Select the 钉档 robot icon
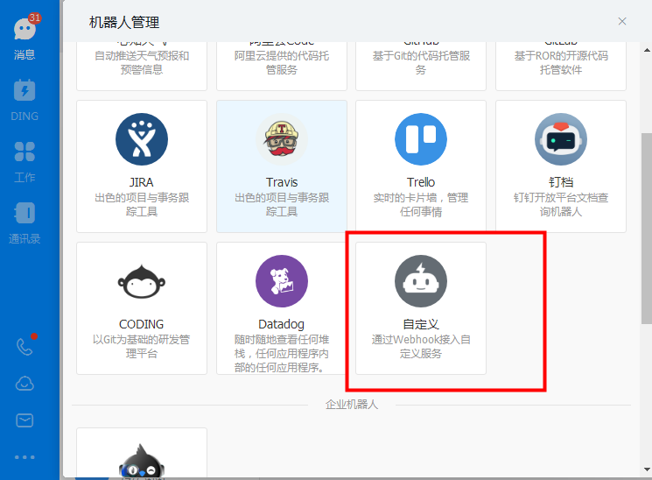This screenshot has width=652, height=480. click(x=560, y=139)
